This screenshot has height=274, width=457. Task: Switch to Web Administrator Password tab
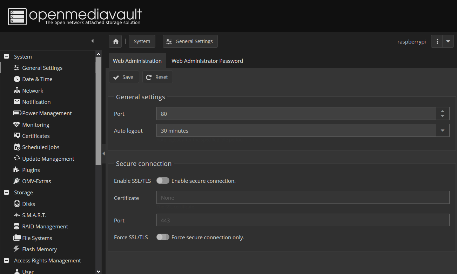[x=207, y=61]
